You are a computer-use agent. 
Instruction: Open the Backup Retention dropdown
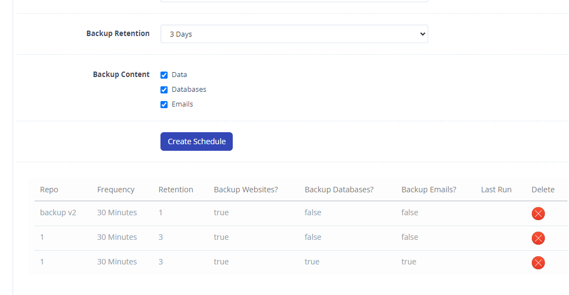[294, 34]
